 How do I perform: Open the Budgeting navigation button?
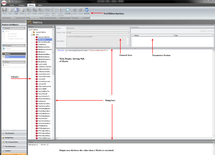[x=14, y=138]
